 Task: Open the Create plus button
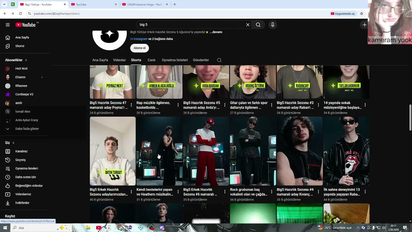coord(364,25)
